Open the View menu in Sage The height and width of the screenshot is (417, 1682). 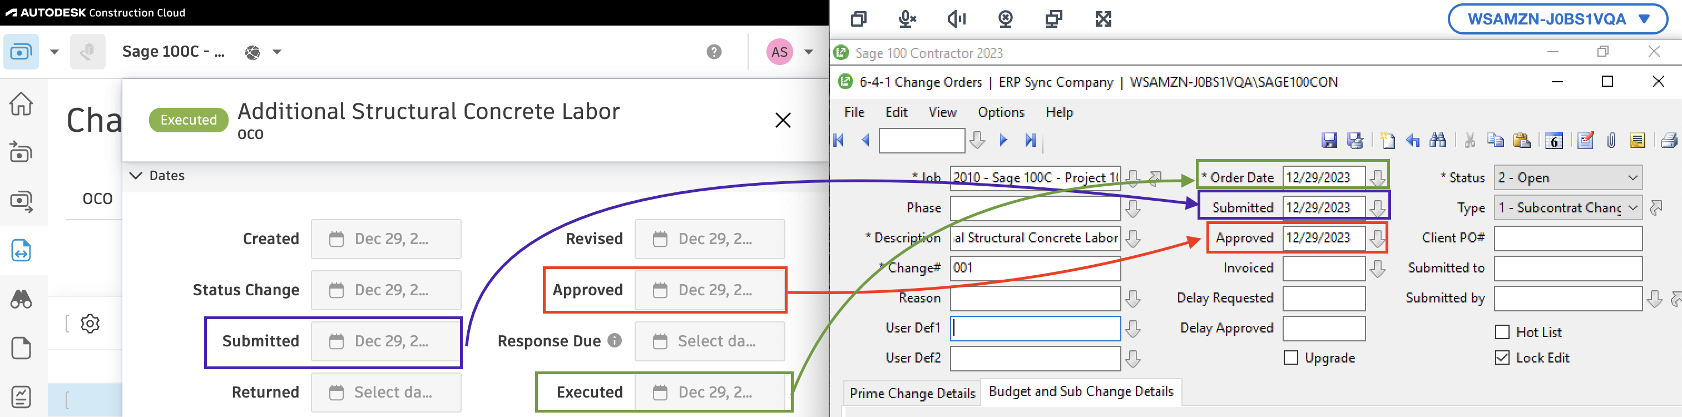pos(943,112)
